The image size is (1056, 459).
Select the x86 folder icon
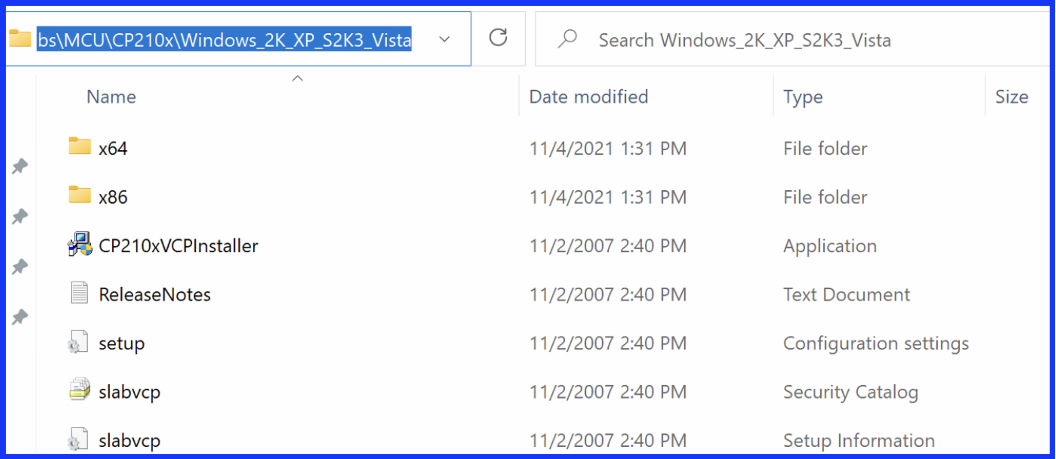(x=80, y=195)
